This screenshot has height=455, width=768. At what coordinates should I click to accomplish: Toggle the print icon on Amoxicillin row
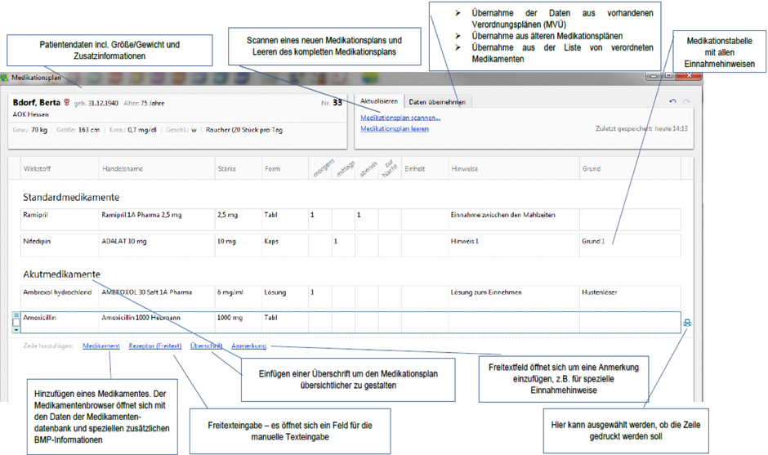pyautogui.click(x=687, y=323)
